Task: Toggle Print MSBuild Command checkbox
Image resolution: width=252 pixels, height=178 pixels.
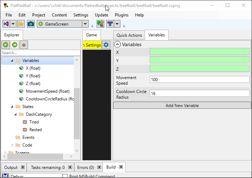Action: tap(65, 176)
